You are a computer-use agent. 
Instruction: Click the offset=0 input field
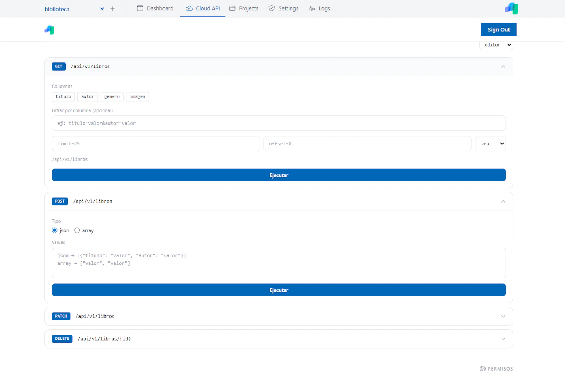(x=367, y=144)
